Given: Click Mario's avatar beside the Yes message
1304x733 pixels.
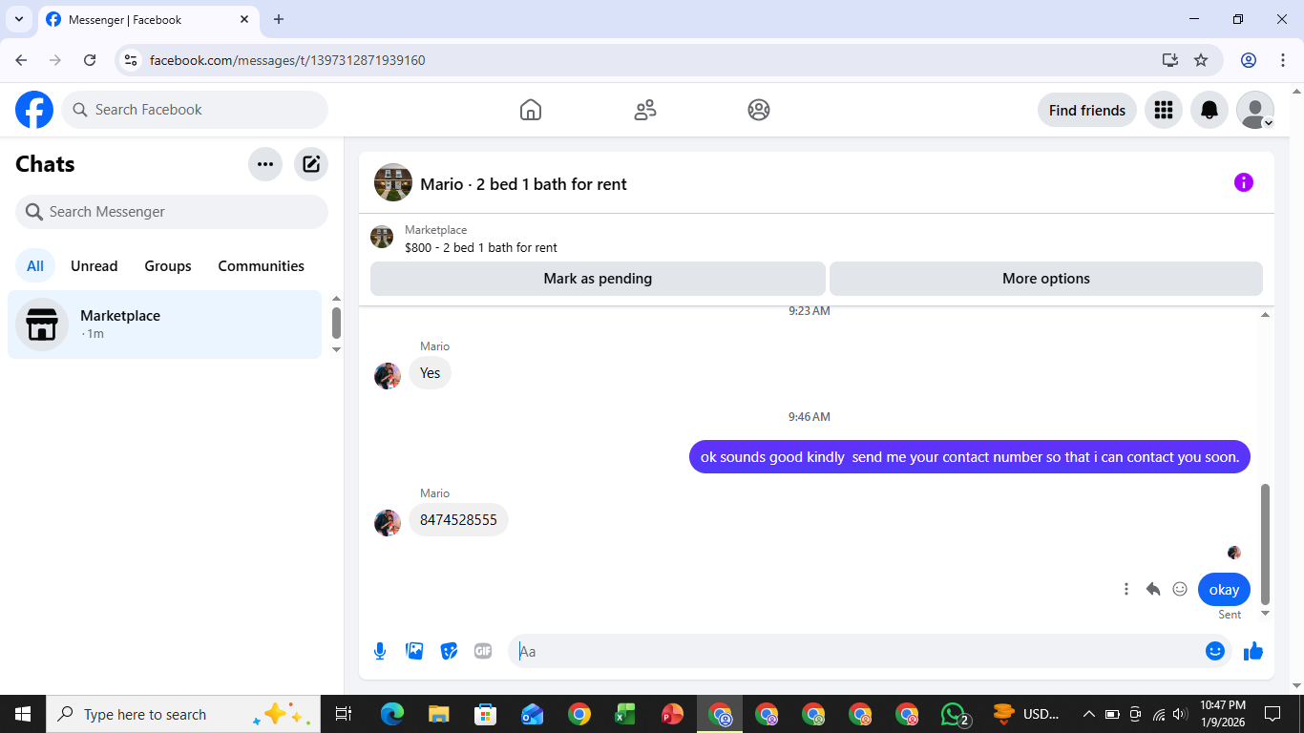Looking at the screenshot, I should pos(388,376).
